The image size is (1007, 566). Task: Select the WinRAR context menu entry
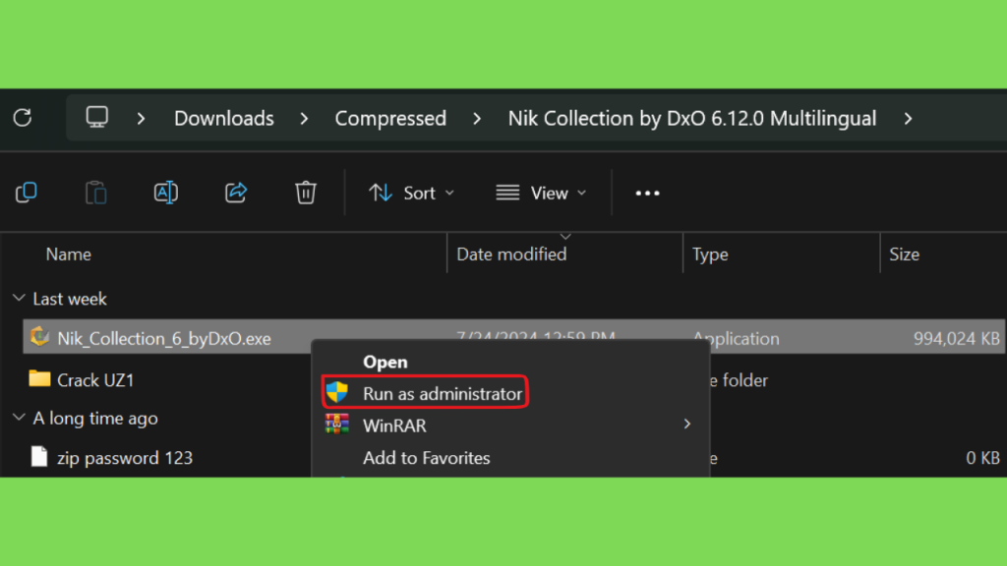click(394, 425)
